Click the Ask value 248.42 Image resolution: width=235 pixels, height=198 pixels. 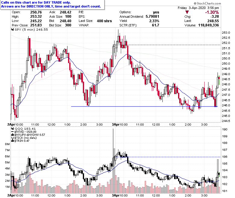tap(65, 12)
